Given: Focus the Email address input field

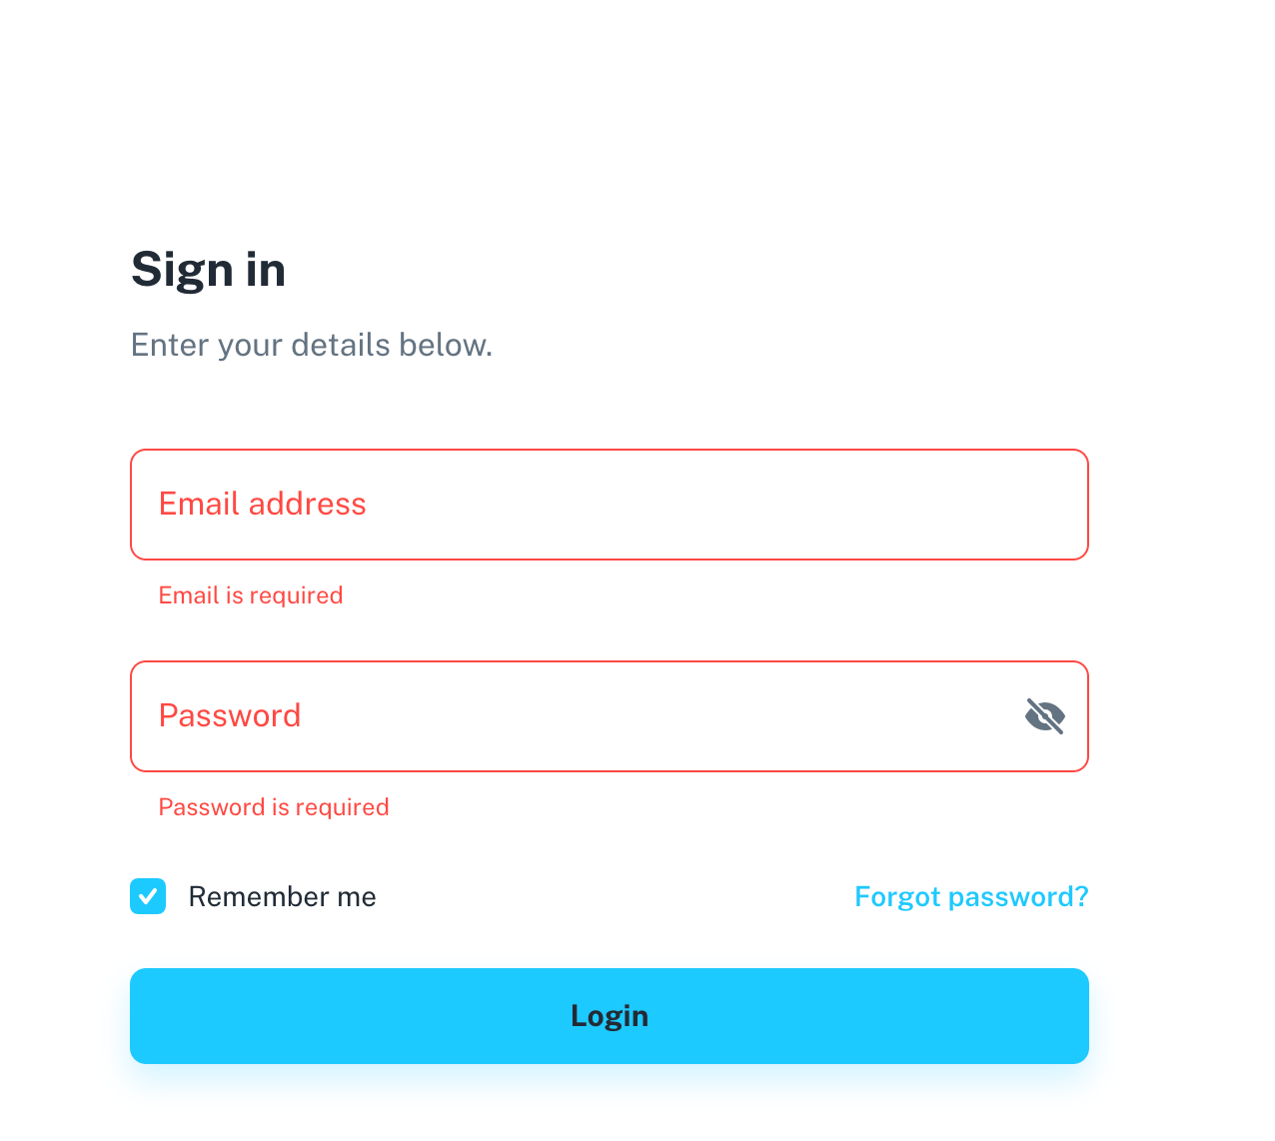Looking at the screenshot, I should pyautogui.click(x=609, y=505).
